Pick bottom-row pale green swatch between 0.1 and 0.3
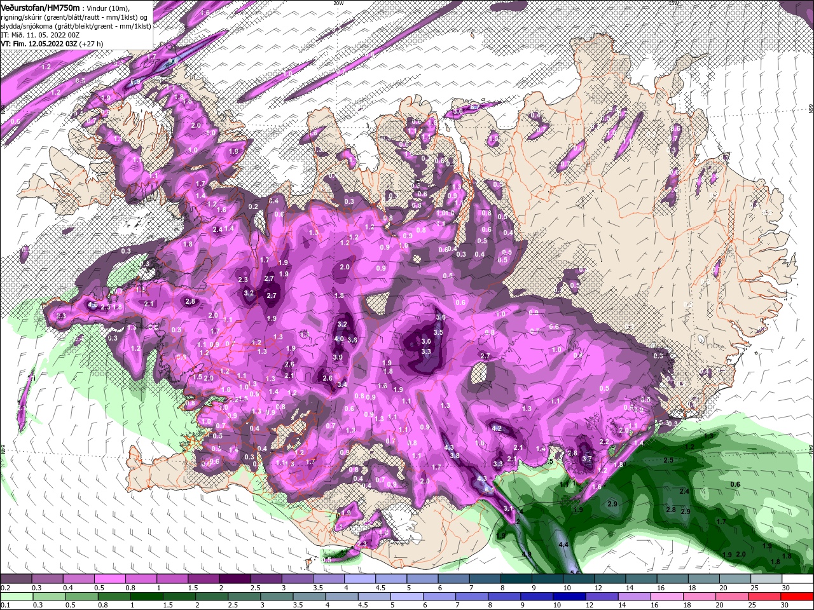Image resolution: width=814 pixels, height=610 pixels. 17,596
